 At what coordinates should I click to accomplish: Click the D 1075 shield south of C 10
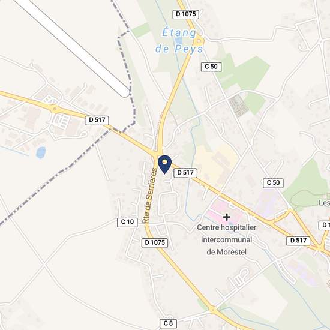155,242
